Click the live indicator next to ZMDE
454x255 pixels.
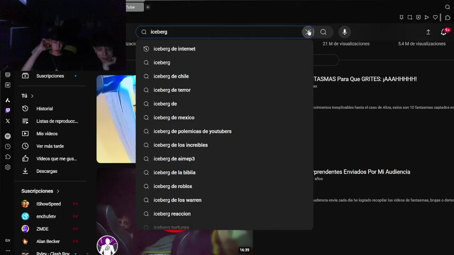pos(75,229)
